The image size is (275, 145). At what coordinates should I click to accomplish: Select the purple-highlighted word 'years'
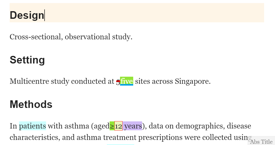tap(132, 126)
